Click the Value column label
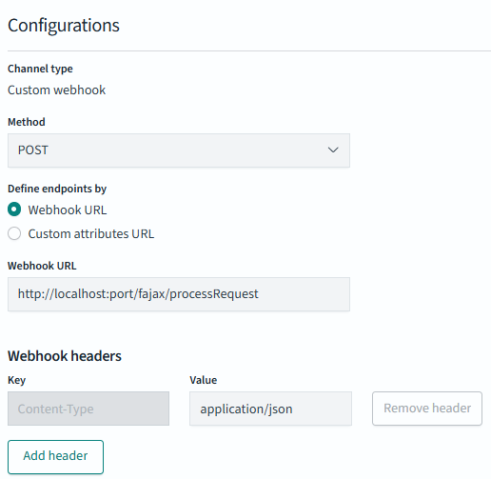The width and height of the screenshot is (491, 479). (204, 380)
